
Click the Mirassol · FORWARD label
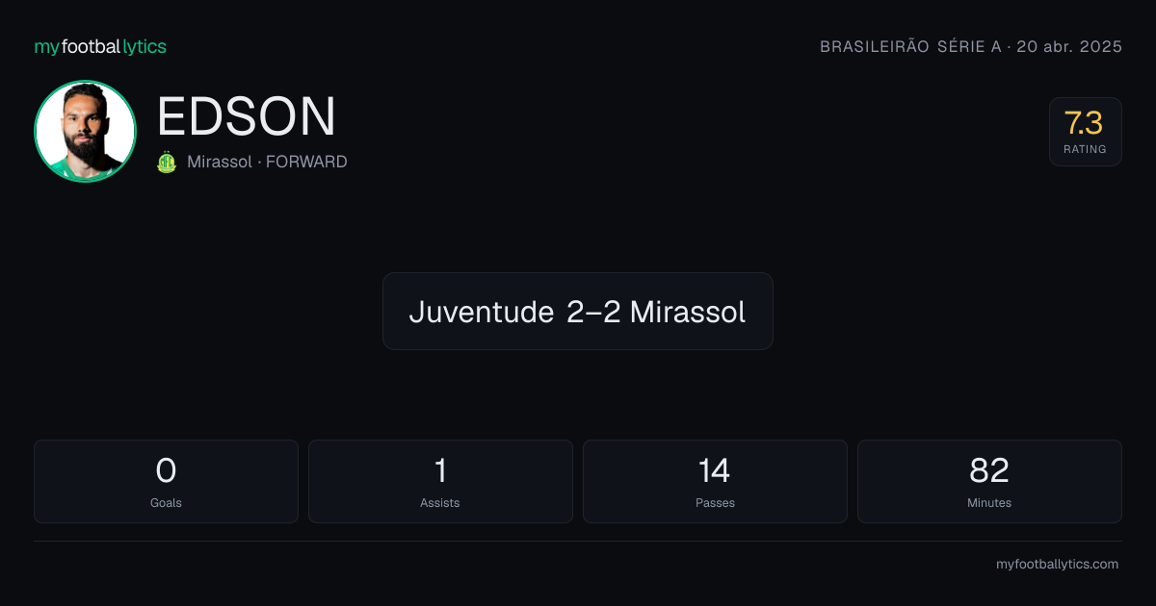tap(267, 162)
